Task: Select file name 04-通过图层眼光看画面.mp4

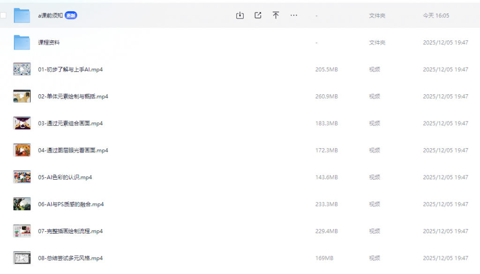Action: pyautogui.click(x=73, y=151)
